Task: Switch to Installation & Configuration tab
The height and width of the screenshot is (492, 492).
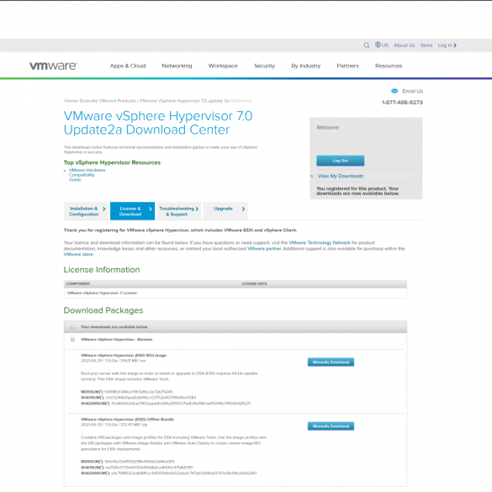Action: pos(86,211)
